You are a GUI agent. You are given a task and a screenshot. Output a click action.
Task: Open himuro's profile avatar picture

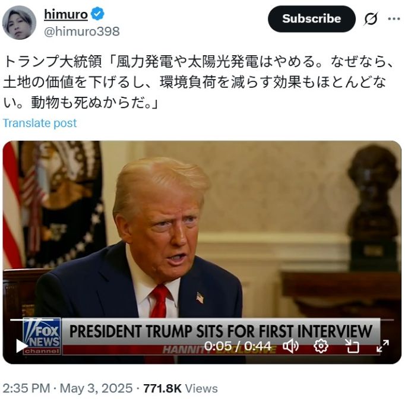pyautogui.click(x=20, y=23)
